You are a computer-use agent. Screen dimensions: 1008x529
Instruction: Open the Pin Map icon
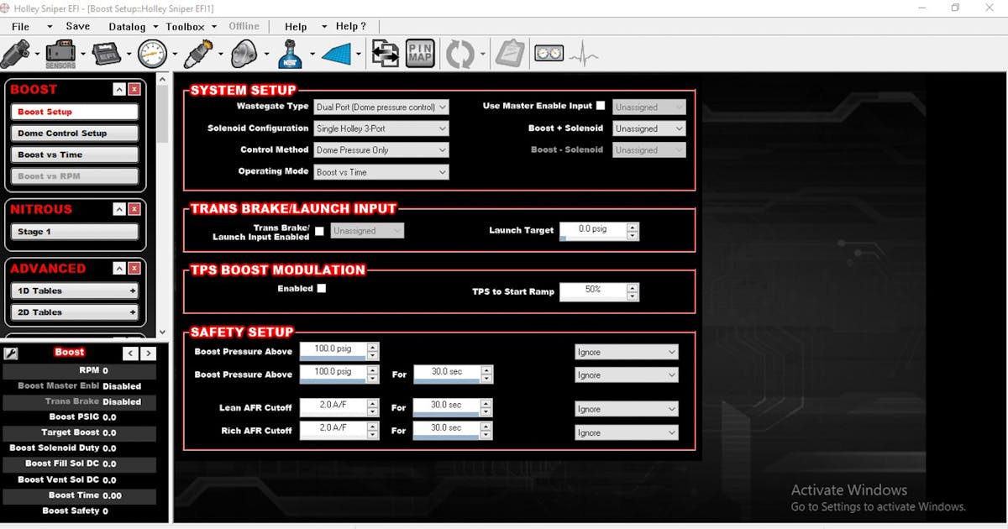coord(420,55)
